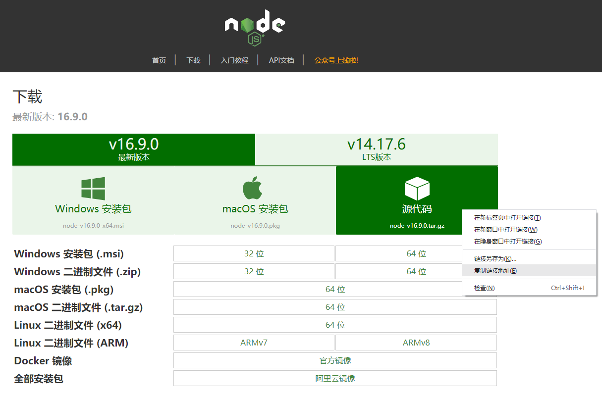
Task: Download the 64 位 macOS 二进制文件 (.tar.gz)
Action: (335, 307)
